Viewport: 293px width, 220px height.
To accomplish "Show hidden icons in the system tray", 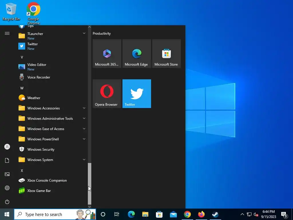I will [242, 214].
